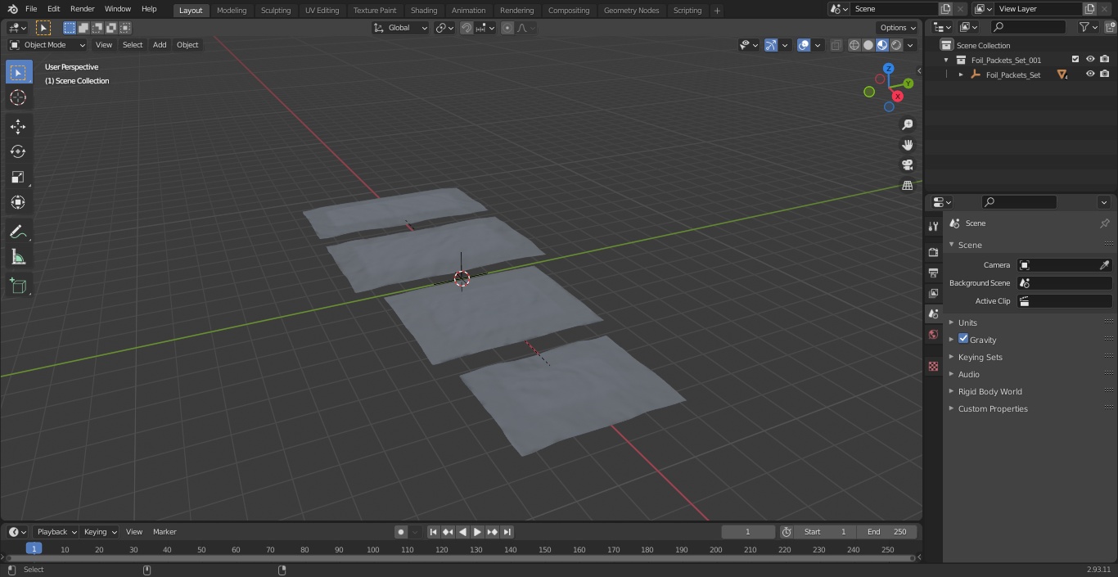Open the Texture properties tab
Viewport: 1118px width, 577px height.
tap(933, 366)
